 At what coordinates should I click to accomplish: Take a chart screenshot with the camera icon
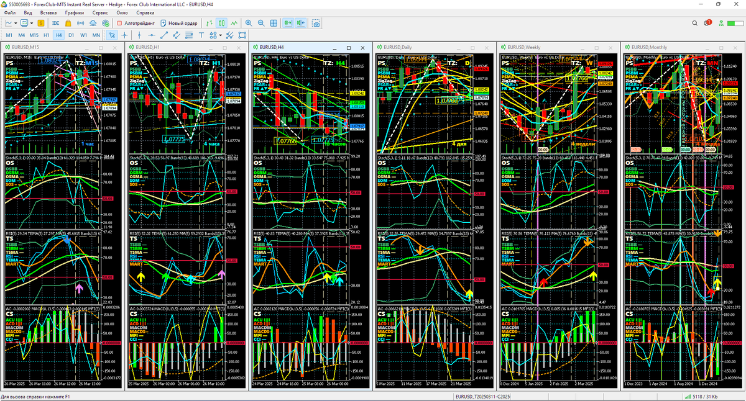click(316, 23)
